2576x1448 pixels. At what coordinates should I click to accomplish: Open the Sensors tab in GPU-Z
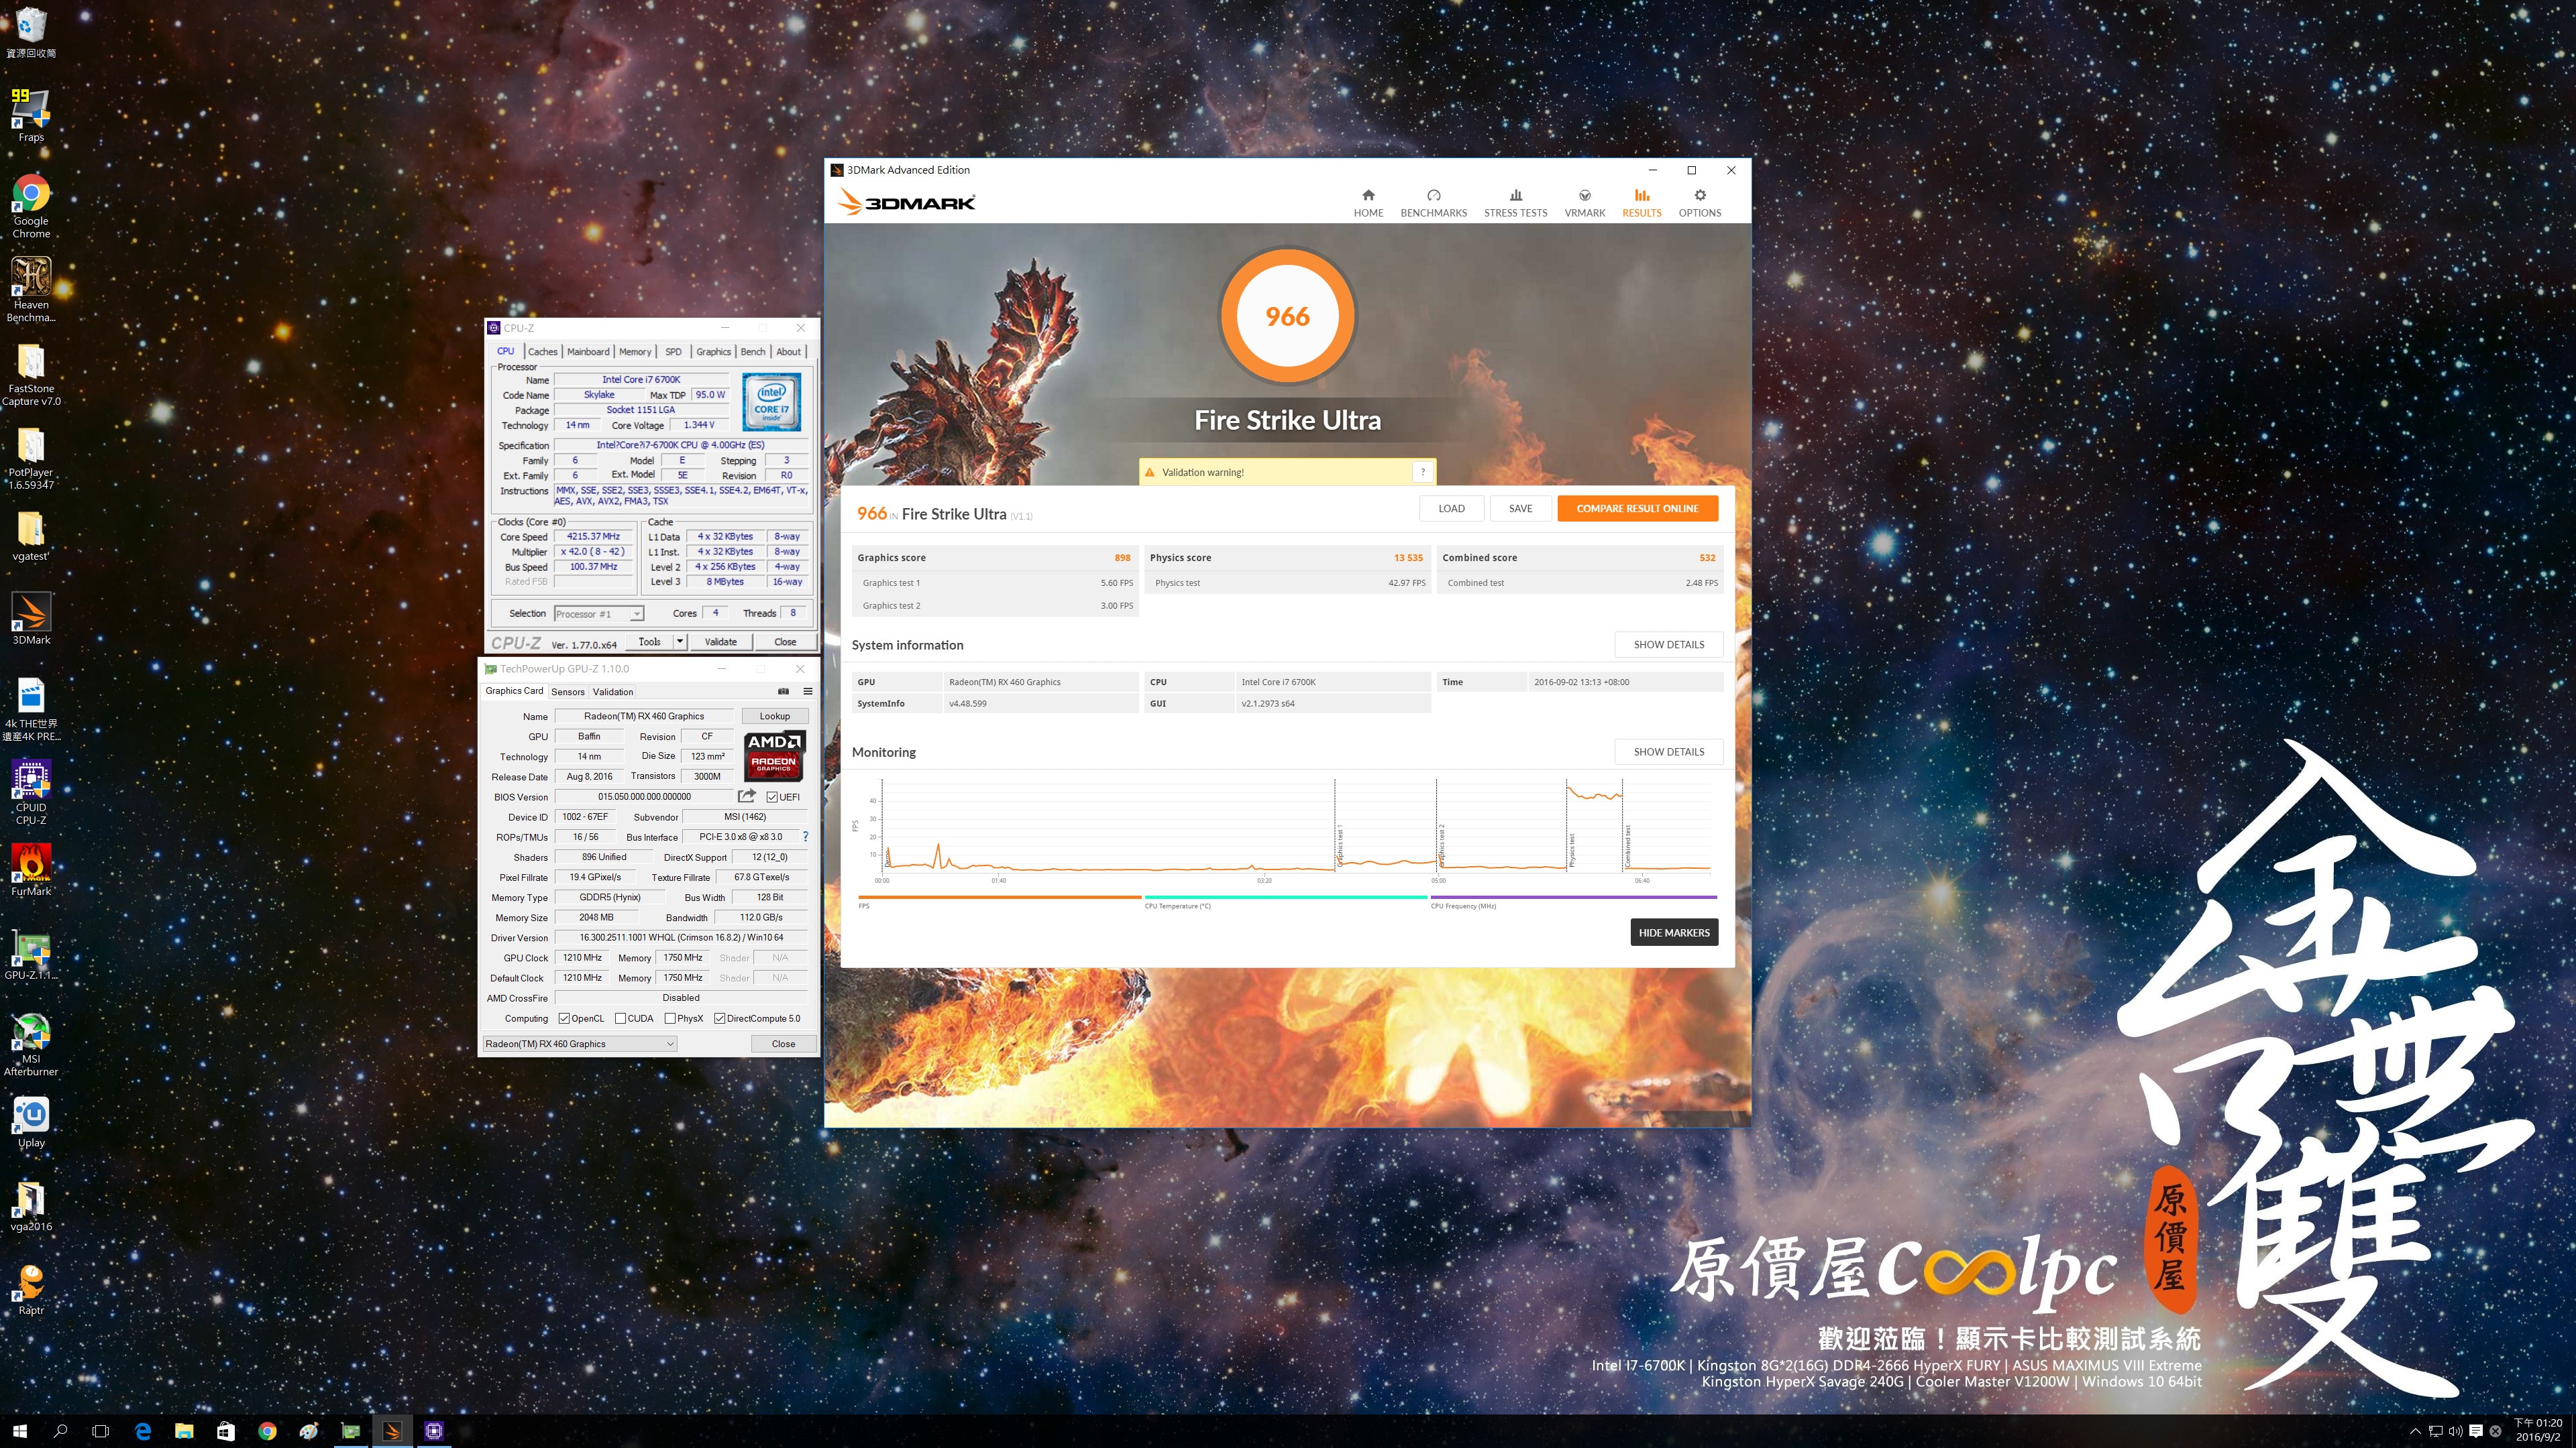click(567, 692)
